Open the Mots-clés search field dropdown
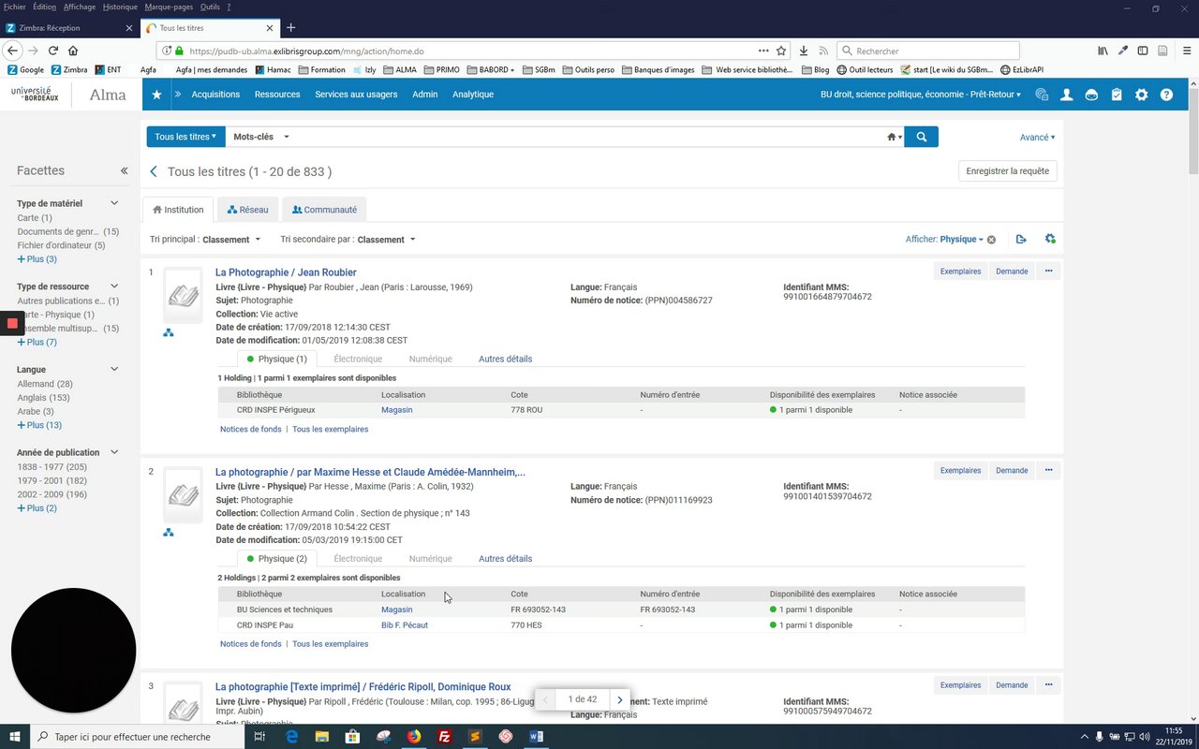Viewport: 1199px width, 749px height. click(261, 137)
